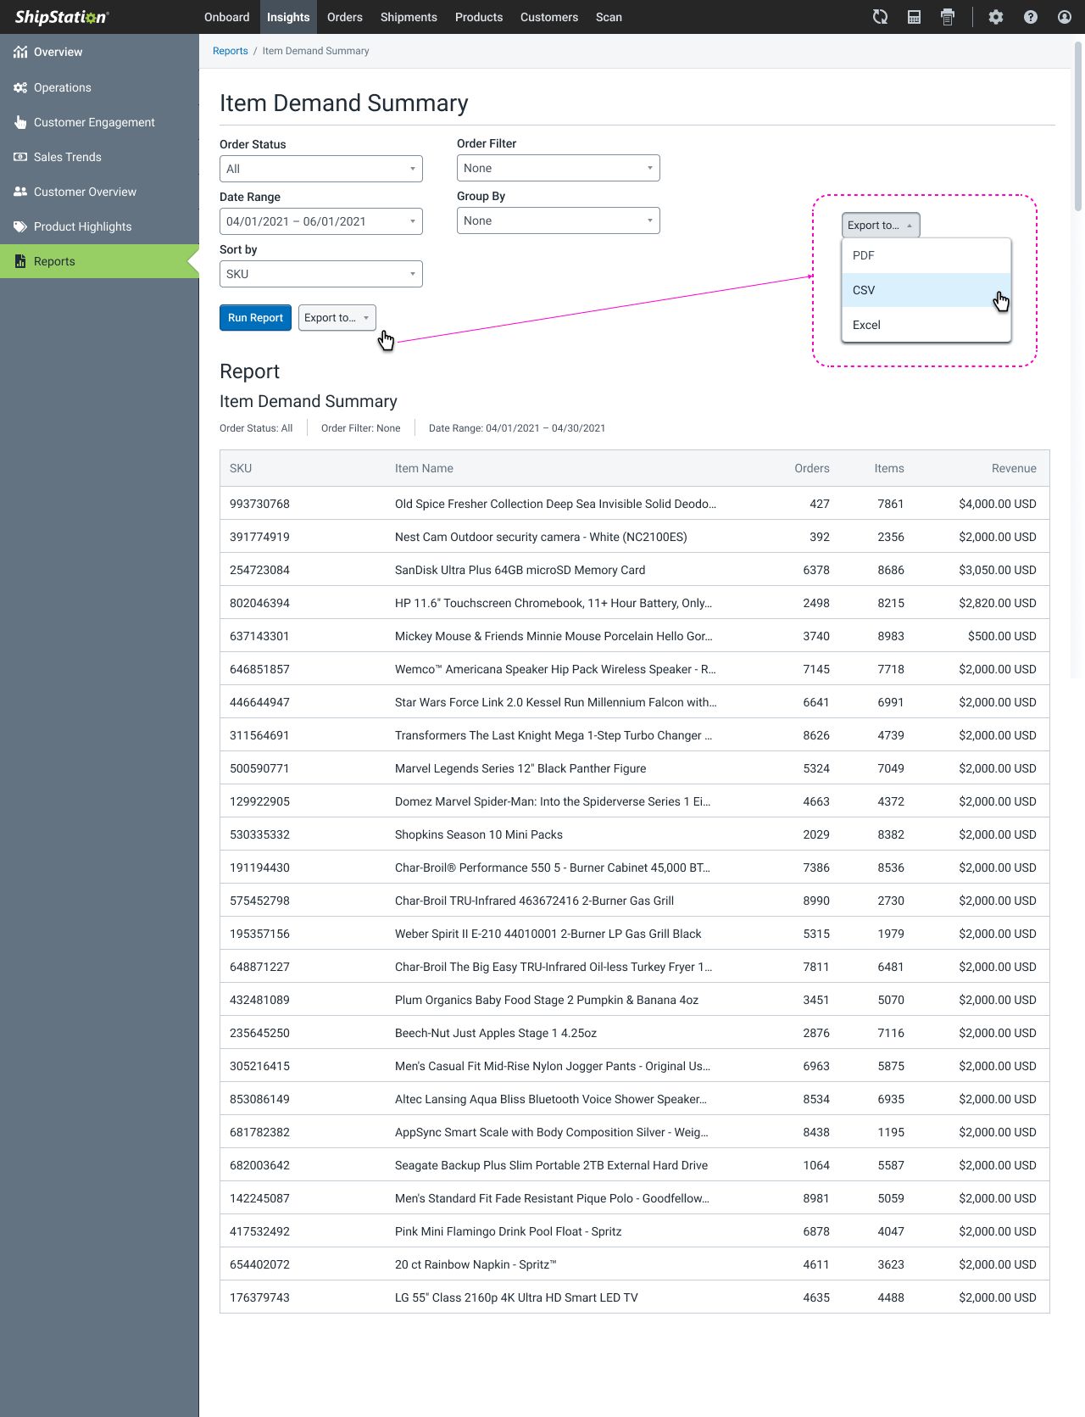Image resolution: width=1085 pixels, height=1417 pixels.
Task: Select Operations in the sidebar
Action: tap(99, 87)
